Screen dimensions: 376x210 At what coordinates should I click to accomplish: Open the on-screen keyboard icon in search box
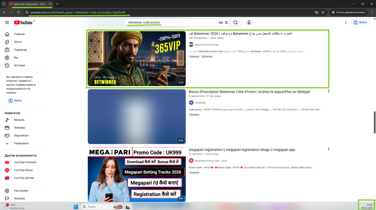[221, 23]
